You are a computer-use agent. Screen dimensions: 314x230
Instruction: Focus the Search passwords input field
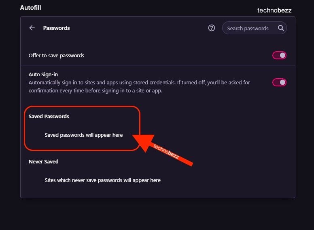pos(255,28)
